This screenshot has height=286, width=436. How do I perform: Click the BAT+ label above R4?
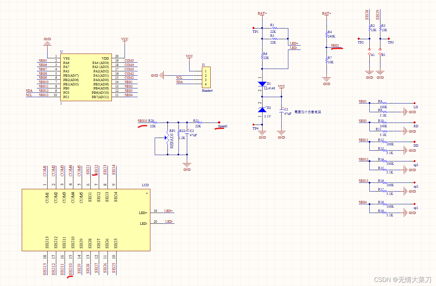click(x=326, y=13)
